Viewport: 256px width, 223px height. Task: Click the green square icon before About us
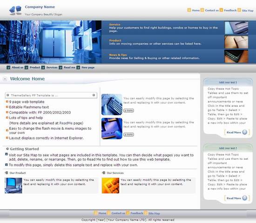[x=8, y=67]
